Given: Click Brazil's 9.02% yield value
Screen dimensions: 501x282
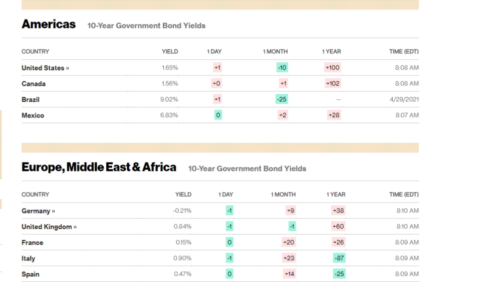Looking at the screenshot, I should (x=169, y=99).
